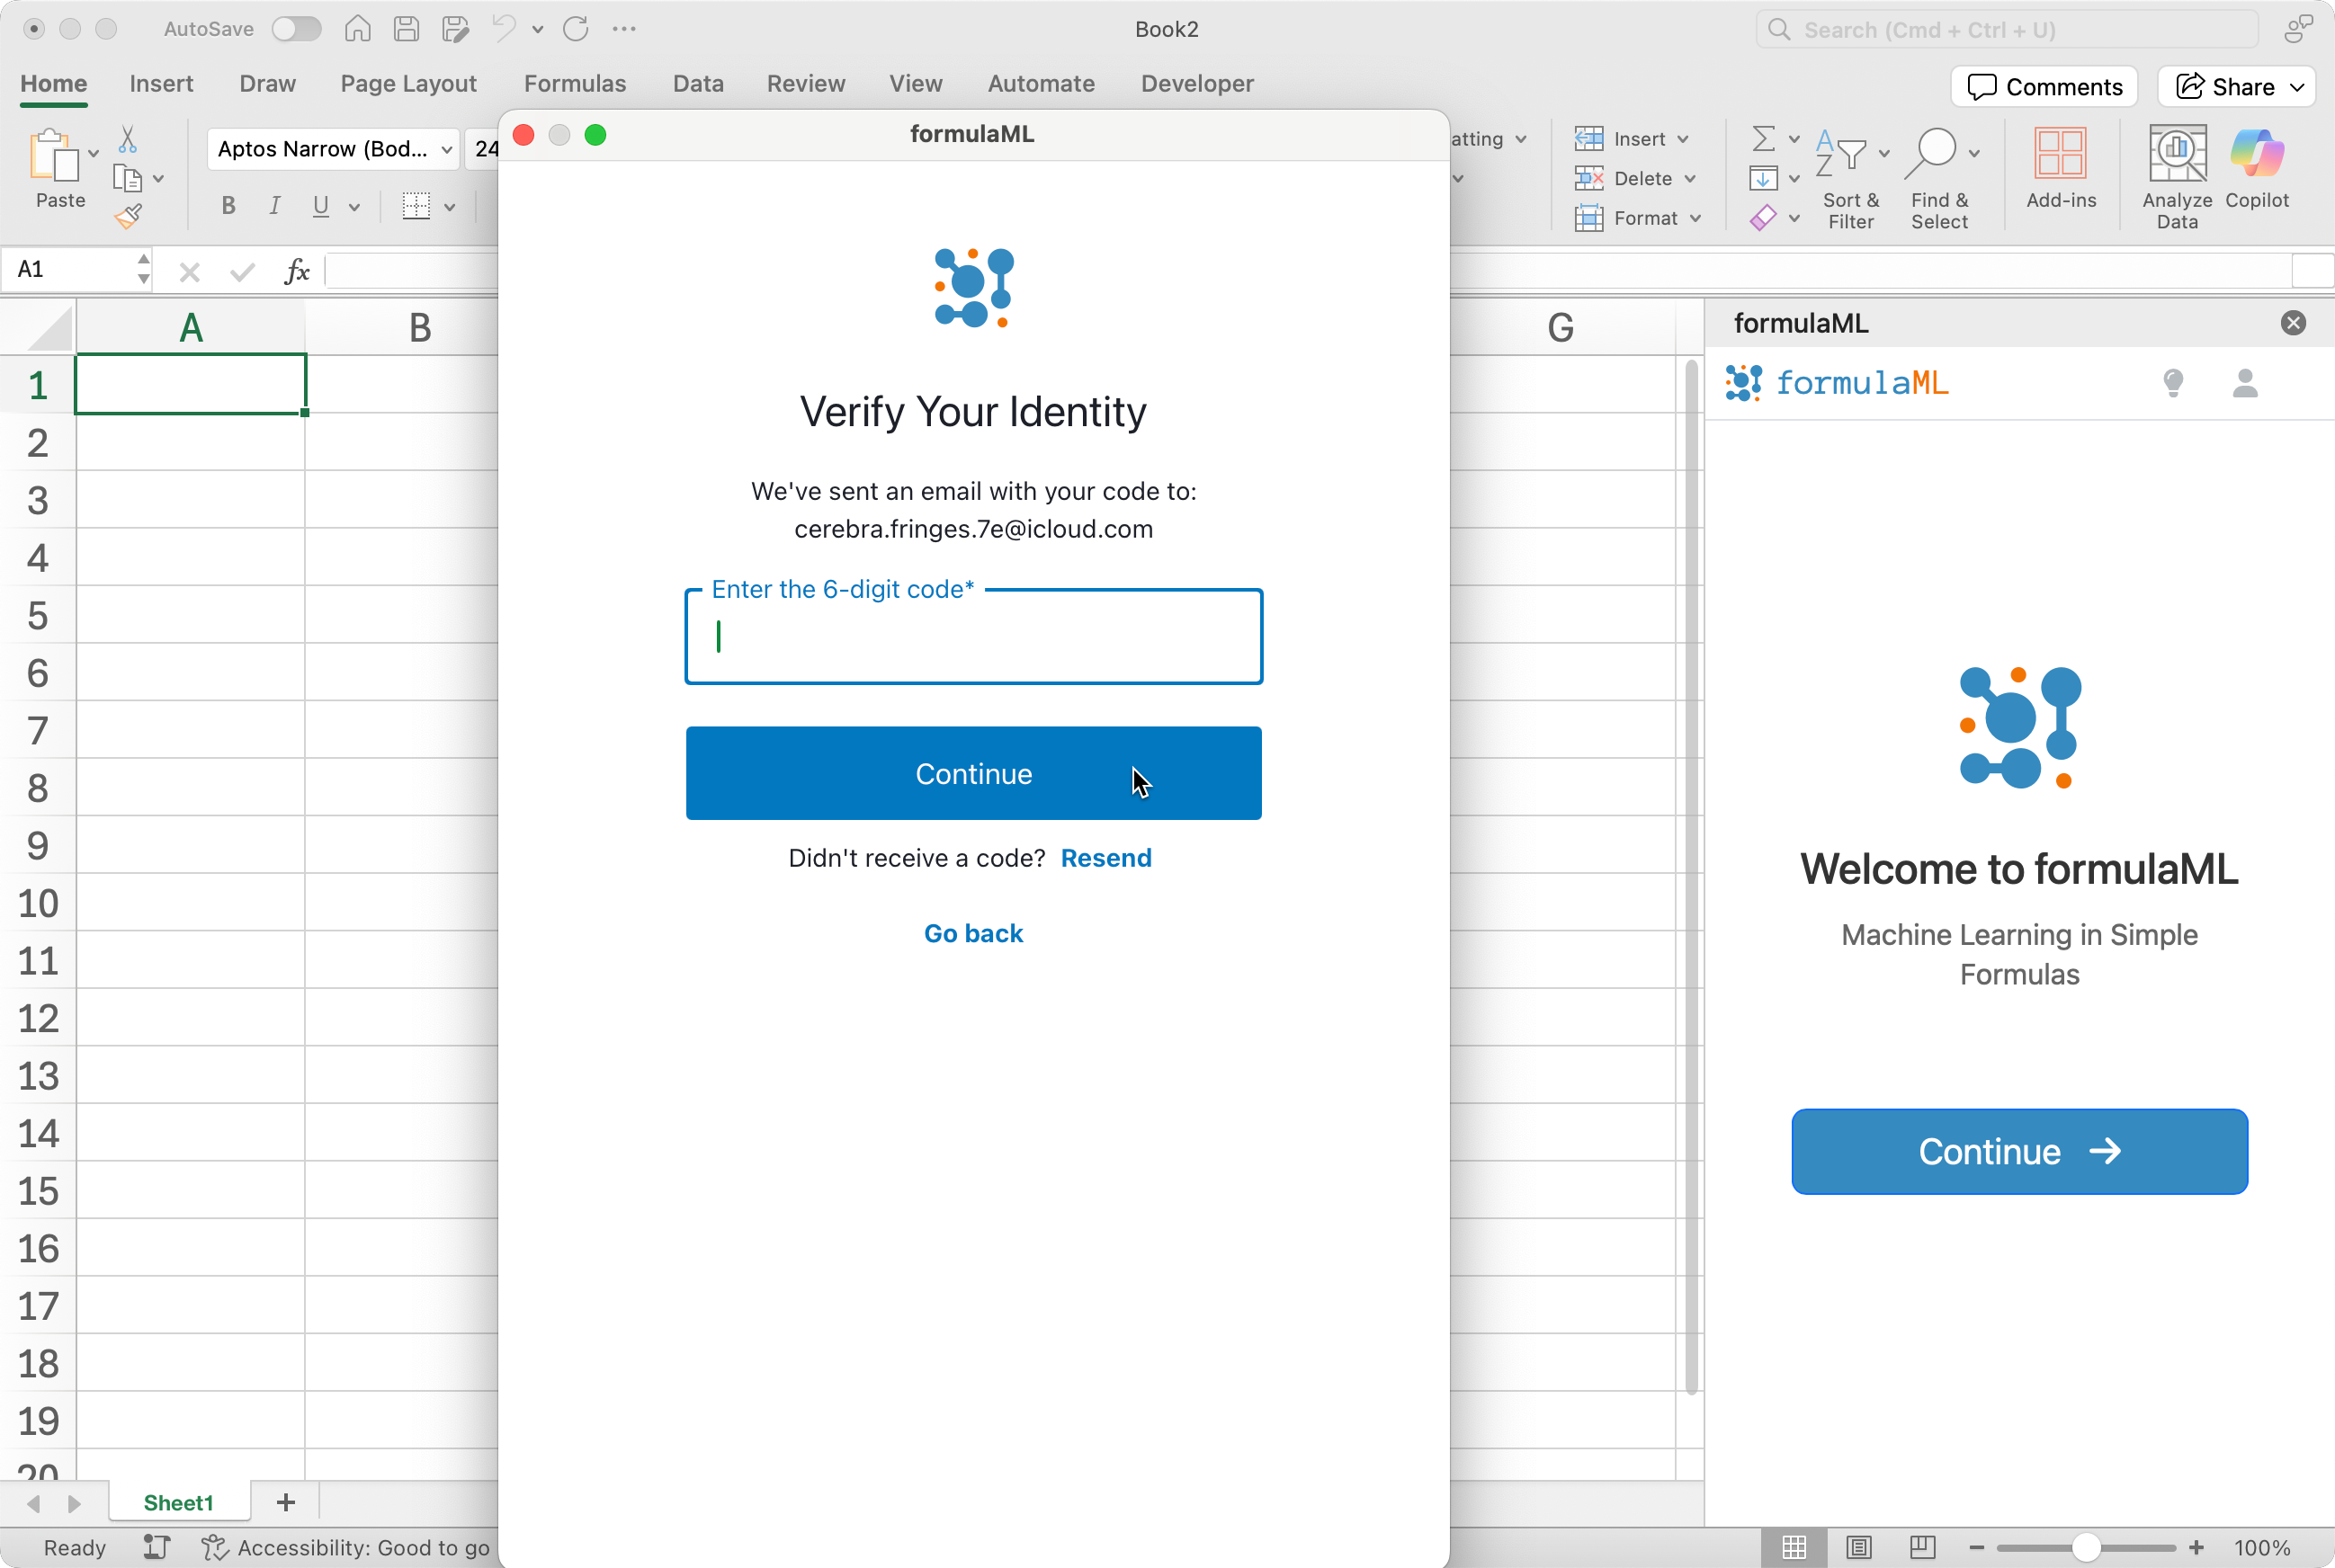This screenshot has width=2335, height=1568.
Task: Open the Share dropdown menu
Action: [2298, 87]
